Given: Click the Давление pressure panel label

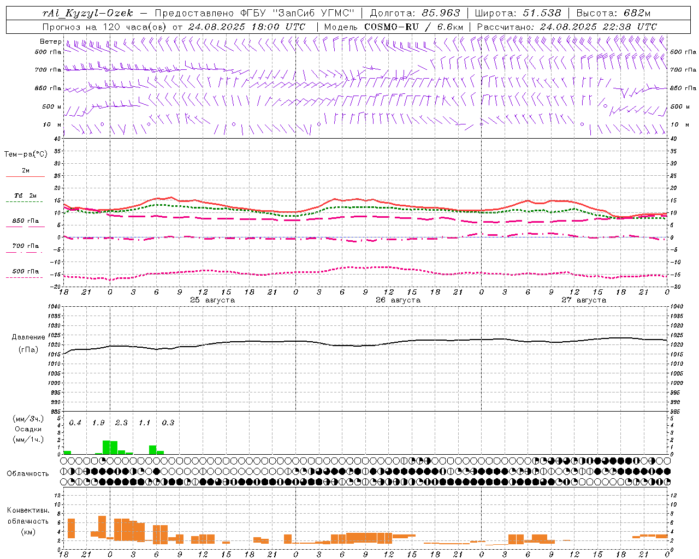Looking at the screenshot, I should (28, 337).
